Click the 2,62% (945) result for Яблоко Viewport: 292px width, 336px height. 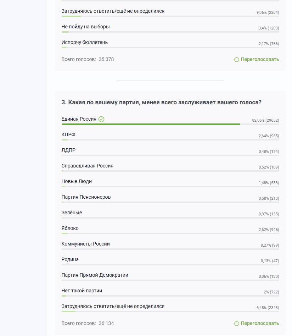(x=269, y=230)
